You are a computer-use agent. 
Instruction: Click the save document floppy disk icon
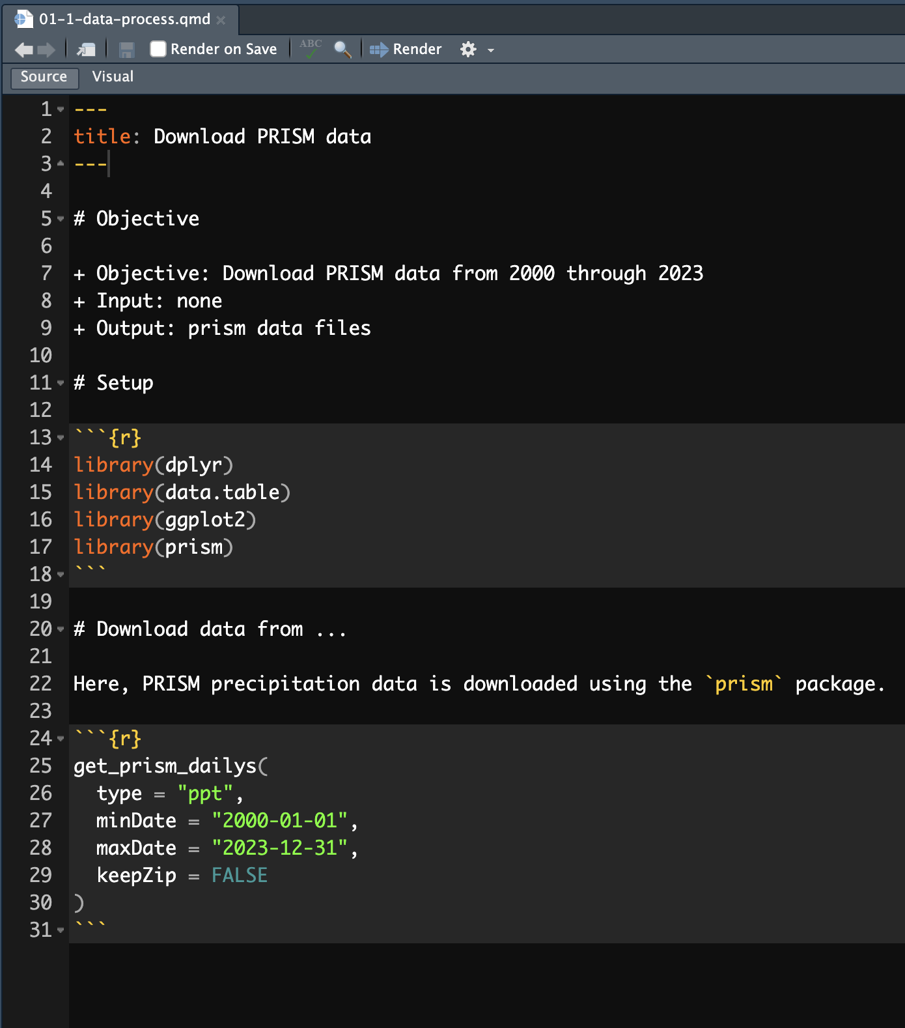pos(127,50)
